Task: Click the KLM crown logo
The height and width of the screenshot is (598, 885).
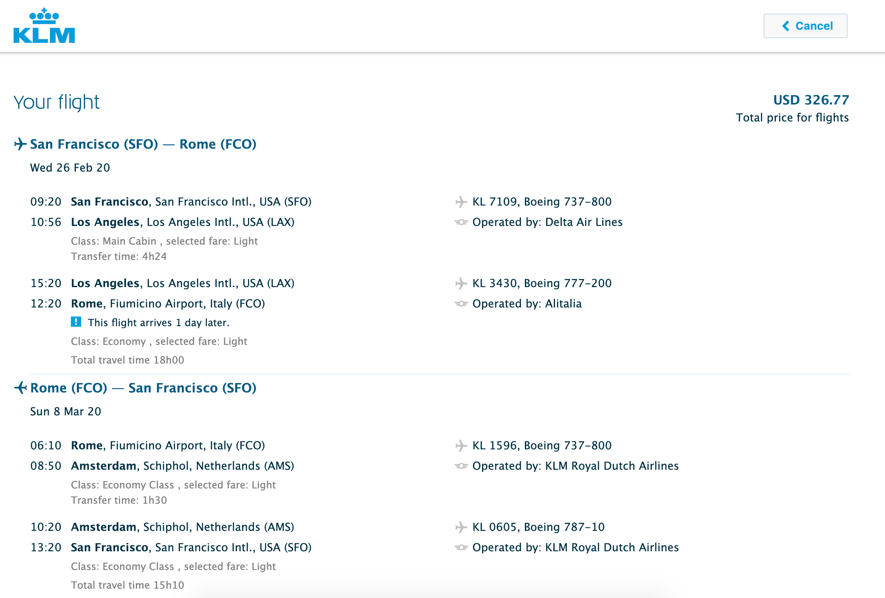Action: 44,26
